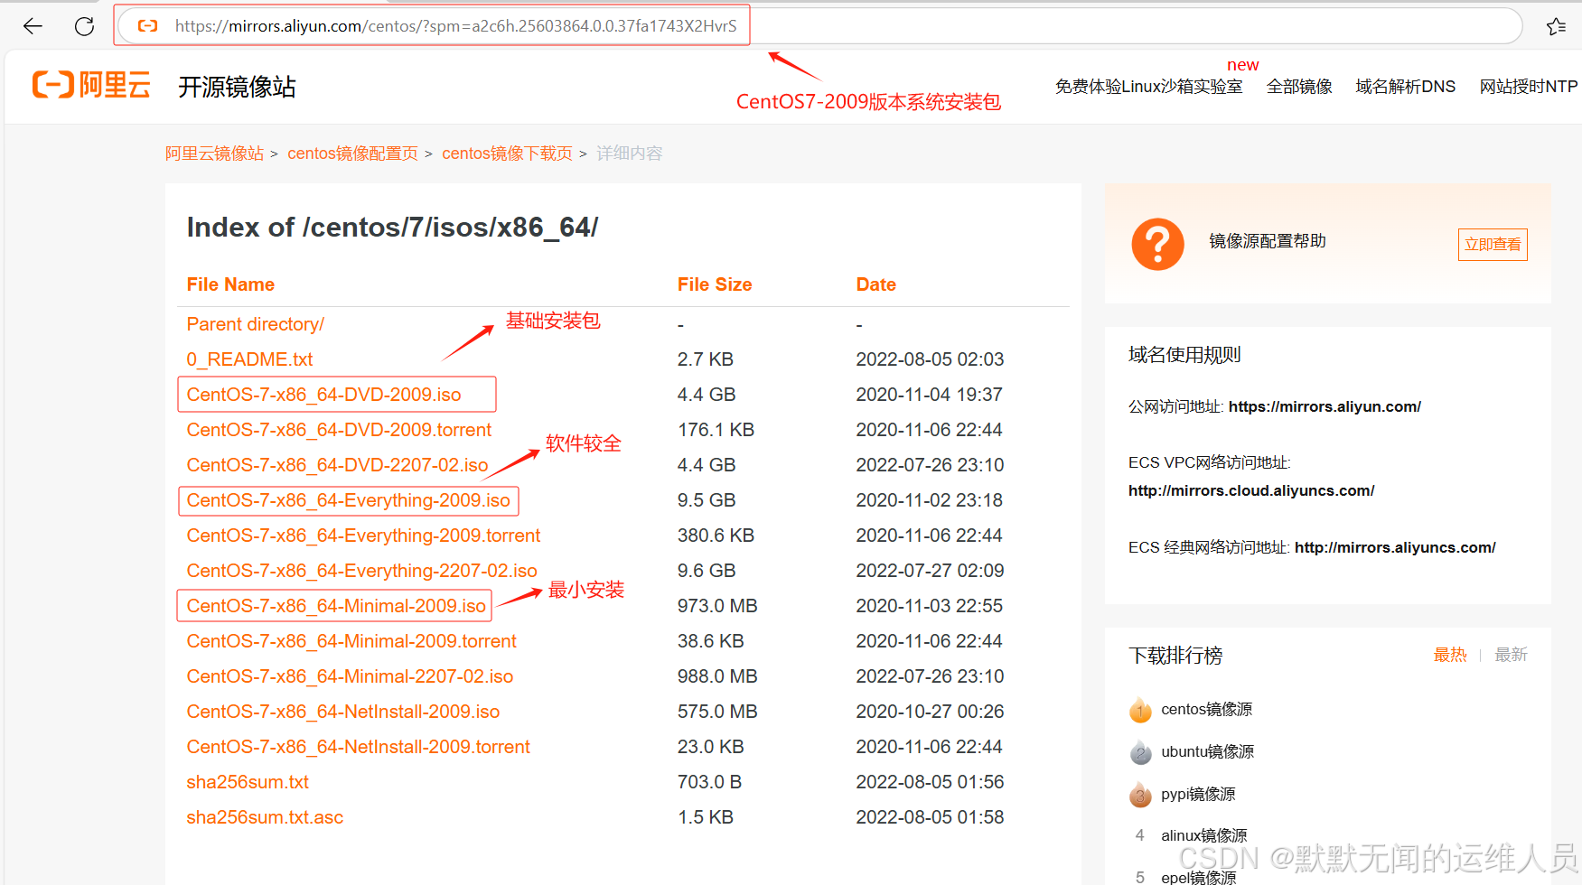Open 0_README.txt file
This screenshot has height=885, width=1582.
tap(249, 359)
